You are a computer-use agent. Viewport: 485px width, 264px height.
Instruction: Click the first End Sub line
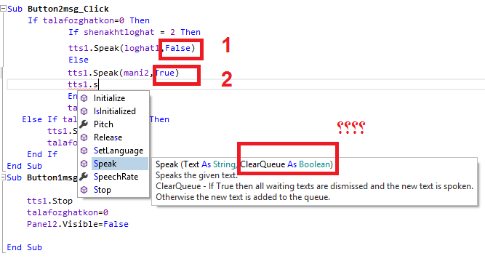point(25,166)
